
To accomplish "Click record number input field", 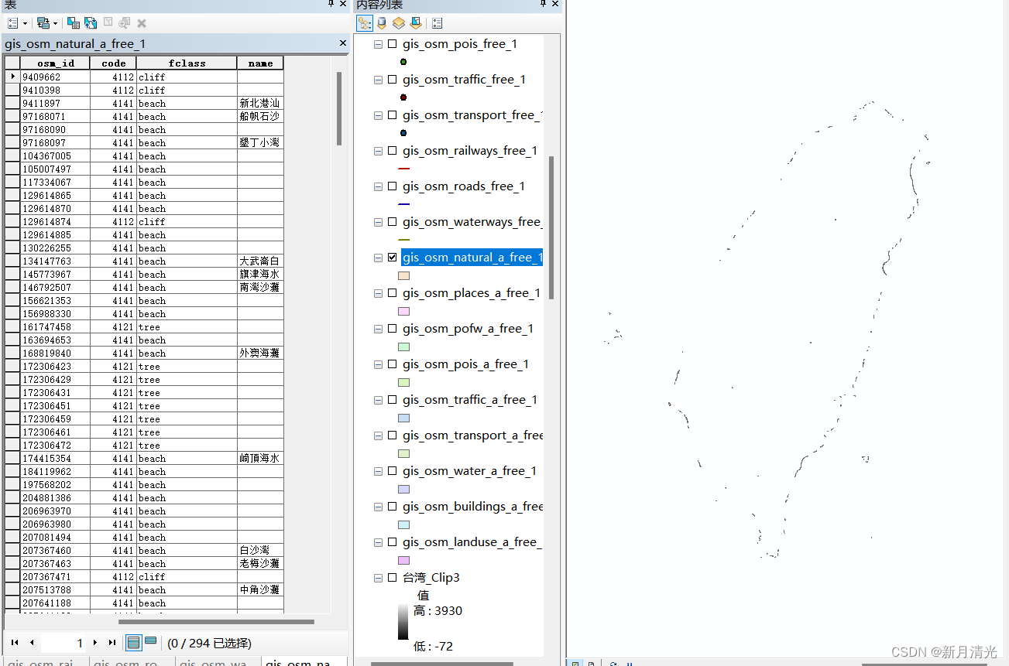I will click(x=63, y=643).
